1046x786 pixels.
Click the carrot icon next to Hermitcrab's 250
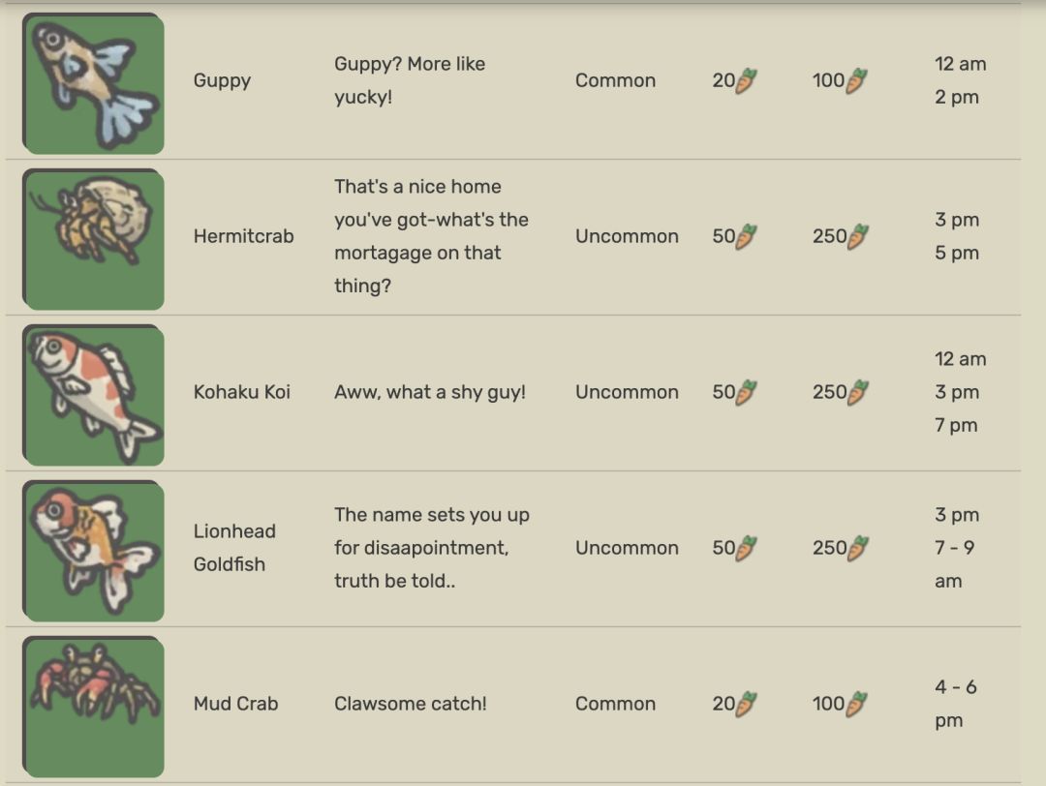[857, 236]
